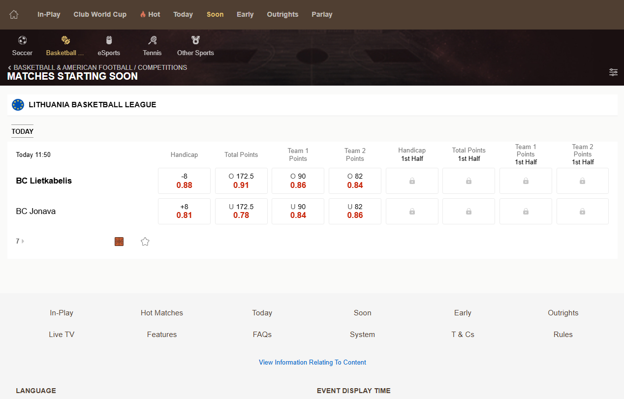This screenshot has height=399, width=624.
Task: Select Team 1 Over 90 at 0.86
Action: (298, 181)
